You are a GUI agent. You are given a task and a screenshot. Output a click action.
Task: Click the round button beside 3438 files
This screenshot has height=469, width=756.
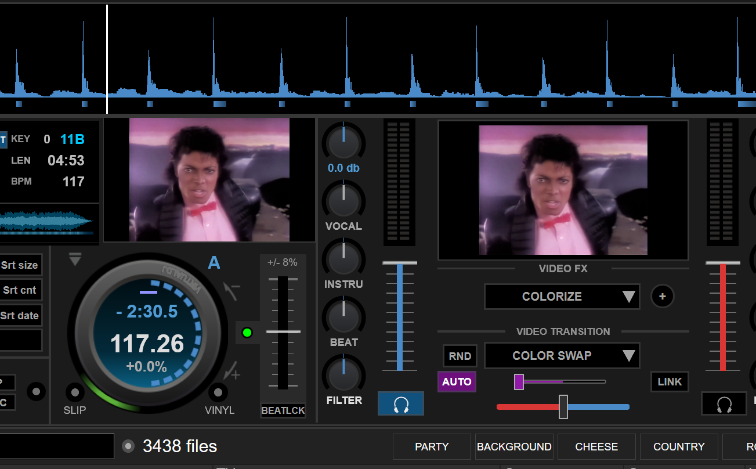(128, 446)
